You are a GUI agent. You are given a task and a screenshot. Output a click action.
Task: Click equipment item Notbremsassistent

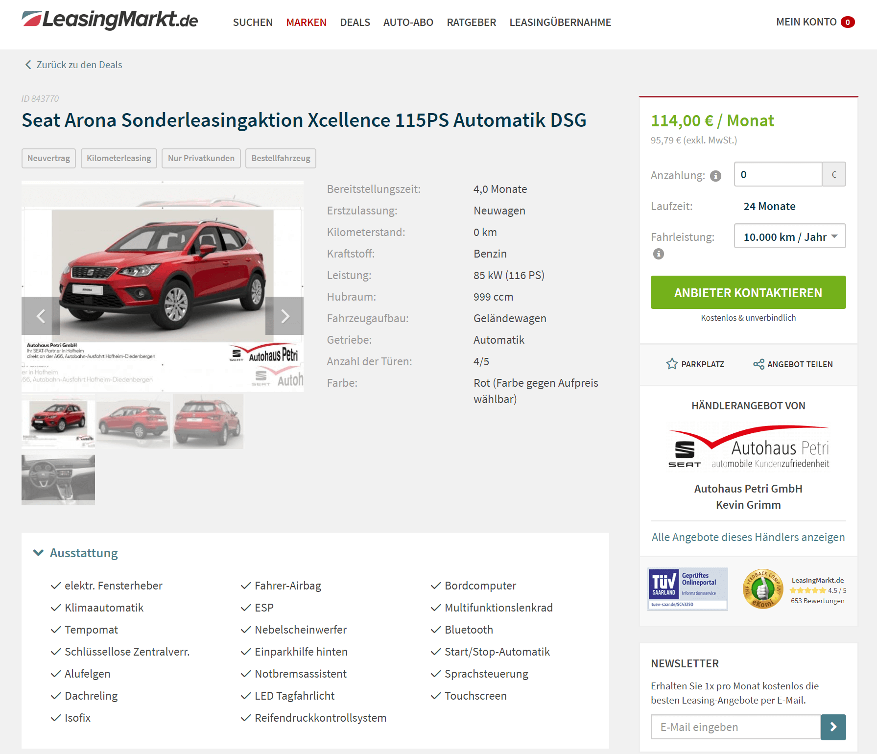point(301,674)
